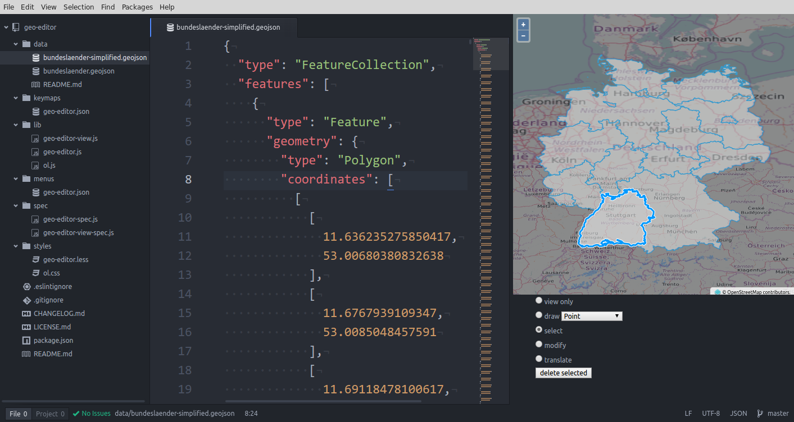
Task: Click the .eslintignore file icon
Action: [26, 287]
